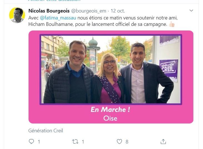Open the @bourgeois_em handle
The width and height of the screenshot is (203, 149).
89,11
